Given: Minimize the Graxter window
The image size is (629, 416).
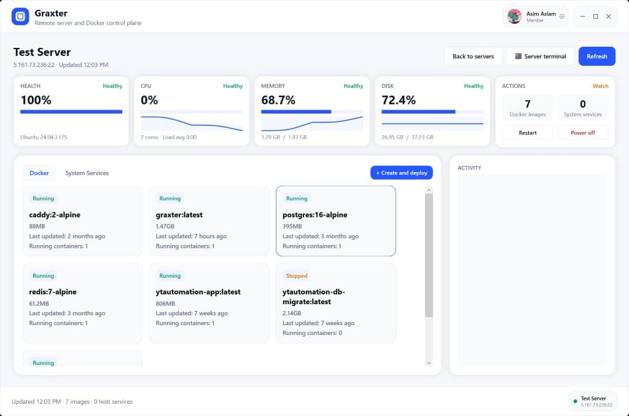Looking at the screenshot, I should 582,17.
